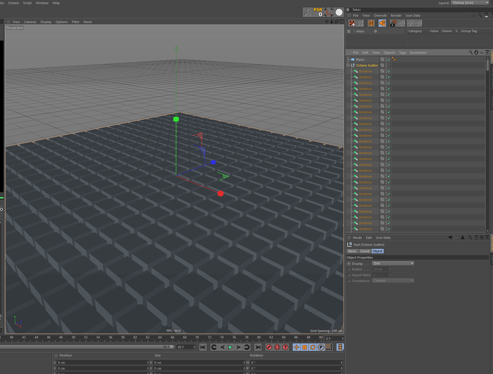Click the Display animation radio circle
The height and width of the screenshot is (374, 493).
pyautogui.click(x=349, y=264)
